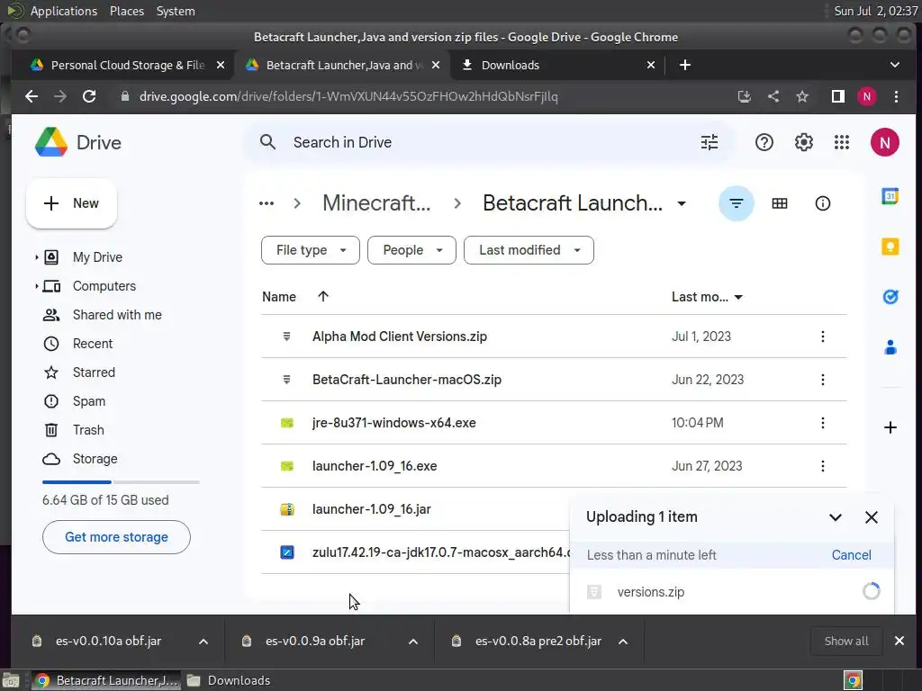The height and width of the screenshot is (691, 922).
Task: Open Contacts side panel
Action: coord(890,347)
